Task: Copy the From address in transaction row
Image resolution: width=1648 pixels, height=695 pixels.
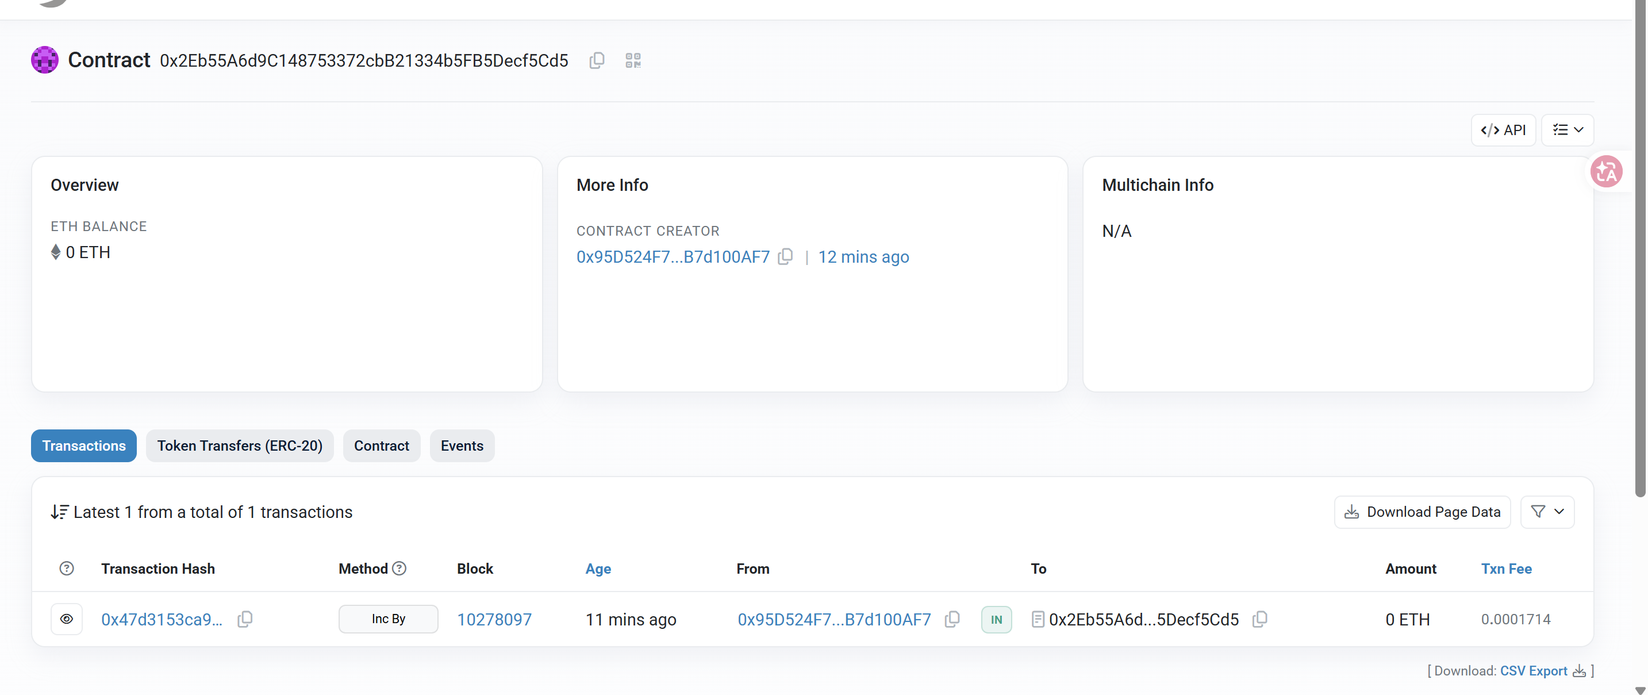Action: tap(952, 619)
